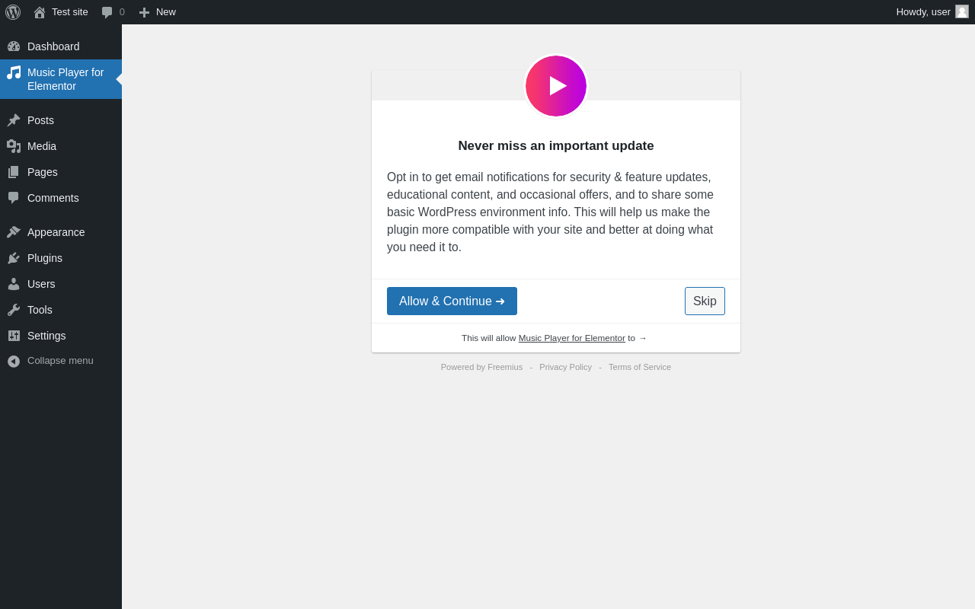Open Comments in the sidebar
The image size is (975, 609).
pos(61,198)
